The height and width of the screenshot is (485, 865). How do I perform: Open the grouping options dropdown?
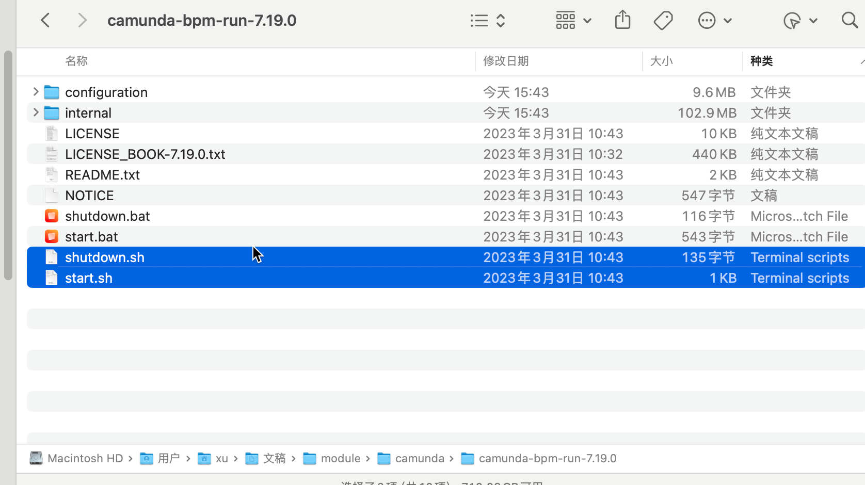(573, 21)
